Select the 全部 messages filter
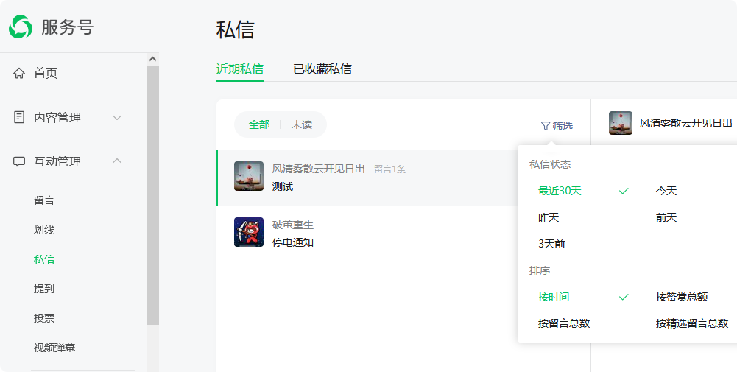737x372 pixels. pos(259,125)
